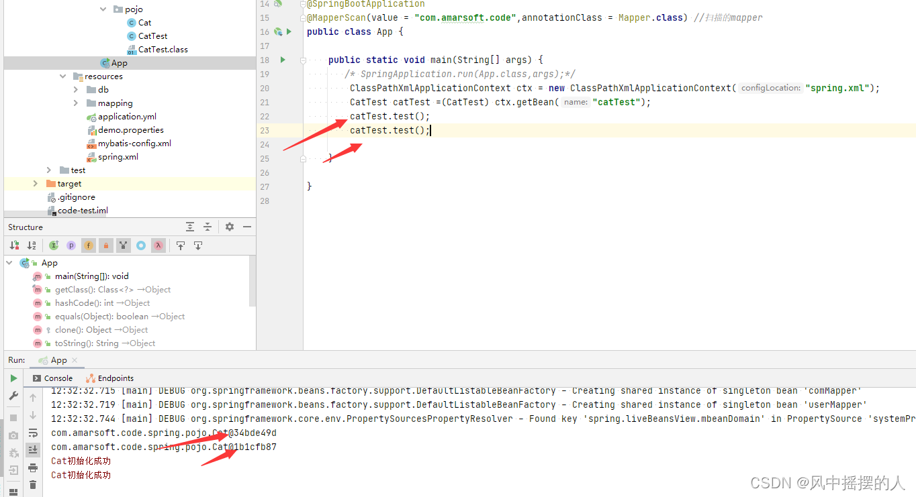
Task: Close the App run tab
Action: point(75,361)
